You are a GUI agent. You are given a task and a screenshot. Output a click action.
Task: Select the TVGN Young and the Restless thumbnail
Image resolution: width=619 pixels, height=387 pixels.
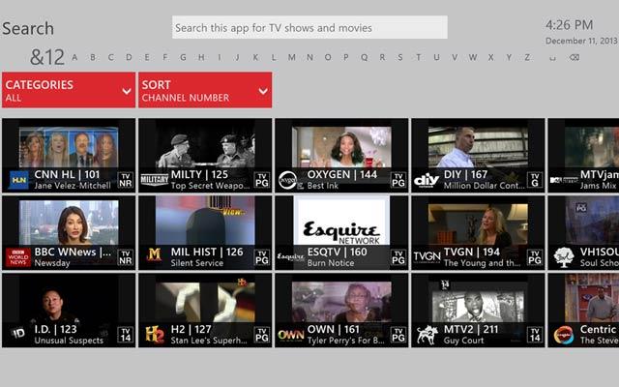[478, 224]
